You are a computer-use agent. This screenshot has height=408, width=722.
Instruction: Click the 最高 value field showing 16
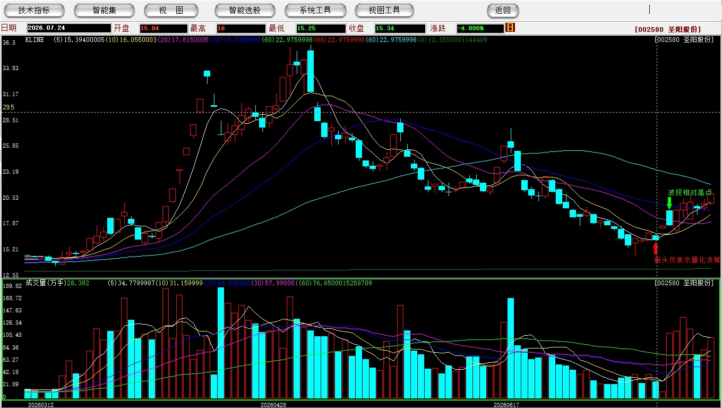(240, 29)
